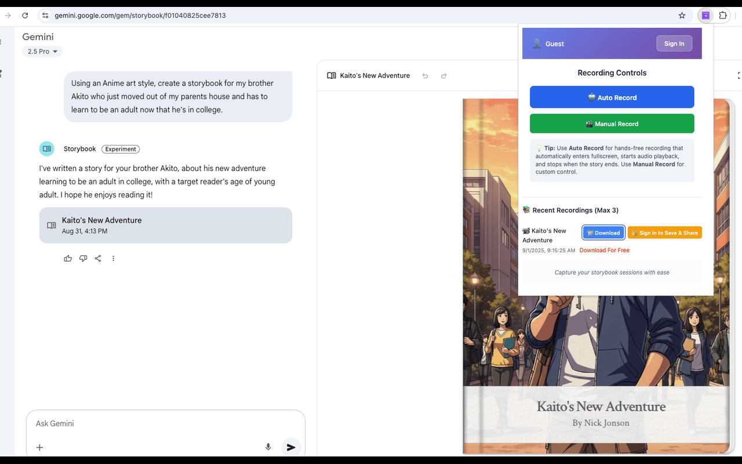Start Auto Record
This screenshot has width=742, height=464.
point(612,97)
